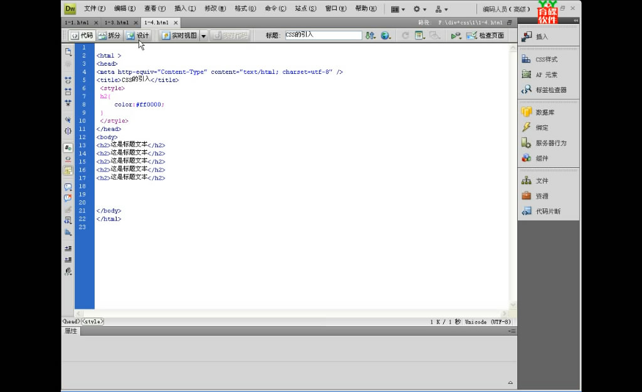Open the 站点(S) menu
The height and width of the screenshot is (392, 642).
[306, 9]
